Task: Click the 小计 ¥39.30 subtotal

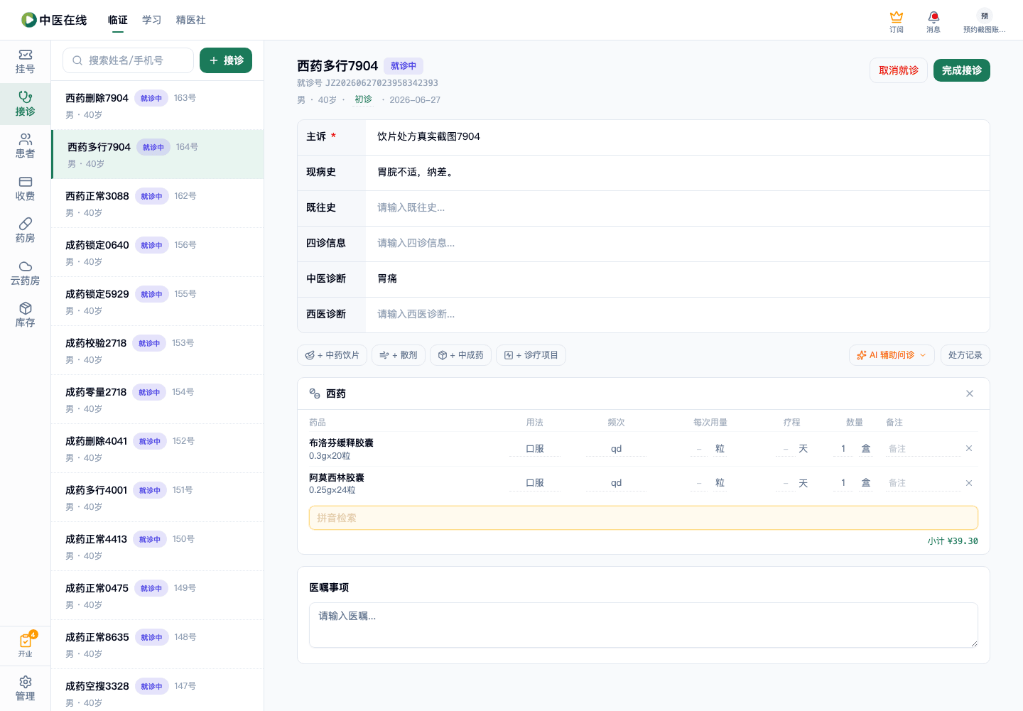Action: click(953, 541)
